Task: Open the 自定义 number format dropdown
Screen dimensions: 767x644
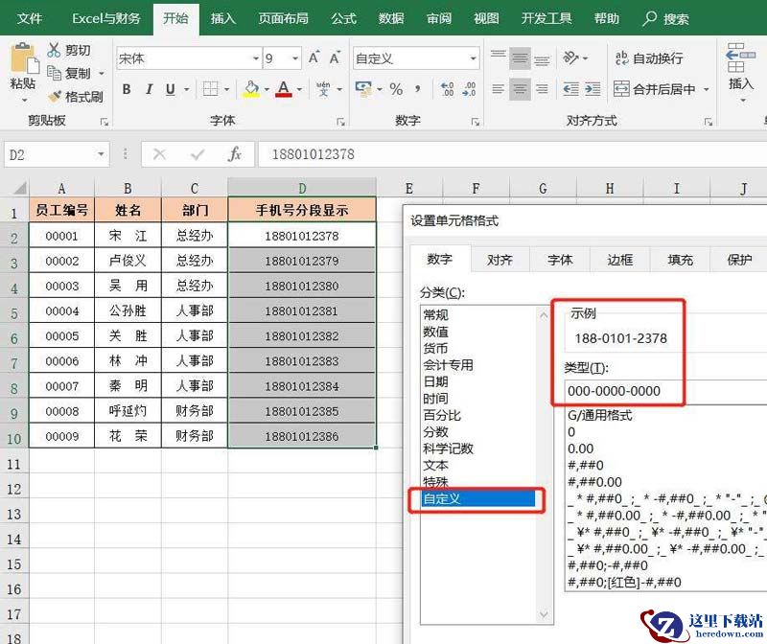Action: point(473,58)
